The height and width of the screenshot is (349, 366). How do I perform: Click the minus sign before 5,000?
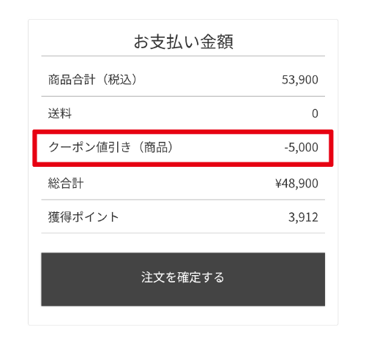click(286, 149)
